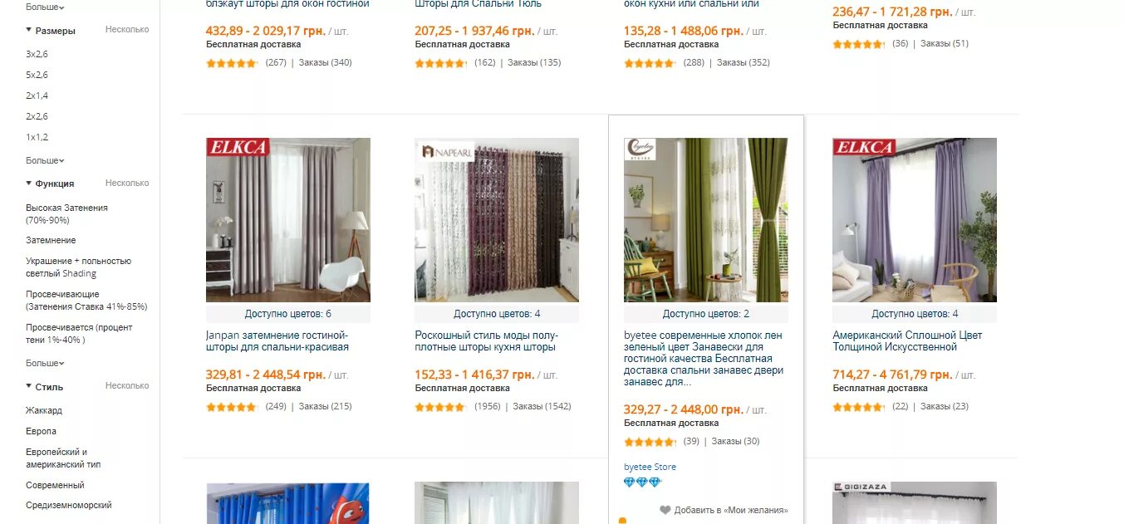The width and height of the screenshot is (1124, 524).
Task: Click Доступно цветов: 6 under the Janpan curtains
Action: click(288, 314)
